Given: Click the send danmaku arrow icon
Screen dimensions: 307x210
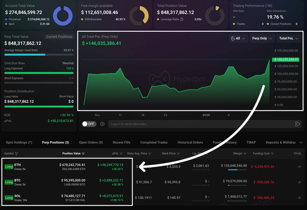Looking at the screenshot, I should [298, 124].
